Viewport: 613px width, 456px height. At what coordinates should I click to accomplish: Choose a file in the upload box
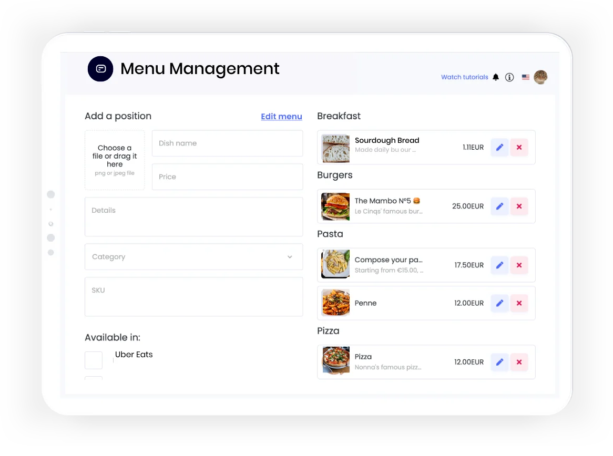pyautogui.click(x=115, y=160)
